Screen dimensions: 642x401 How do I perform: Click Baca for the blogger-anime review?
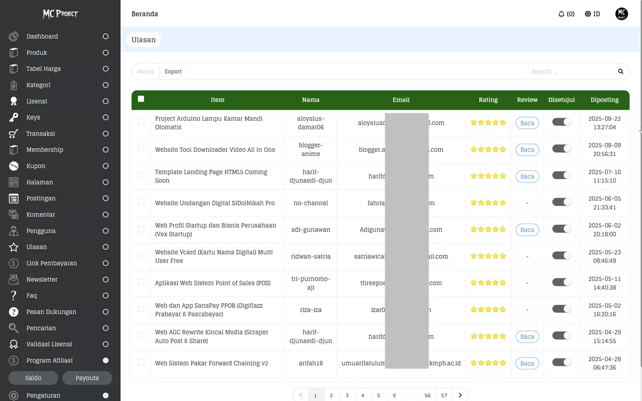tap(527, 149)
